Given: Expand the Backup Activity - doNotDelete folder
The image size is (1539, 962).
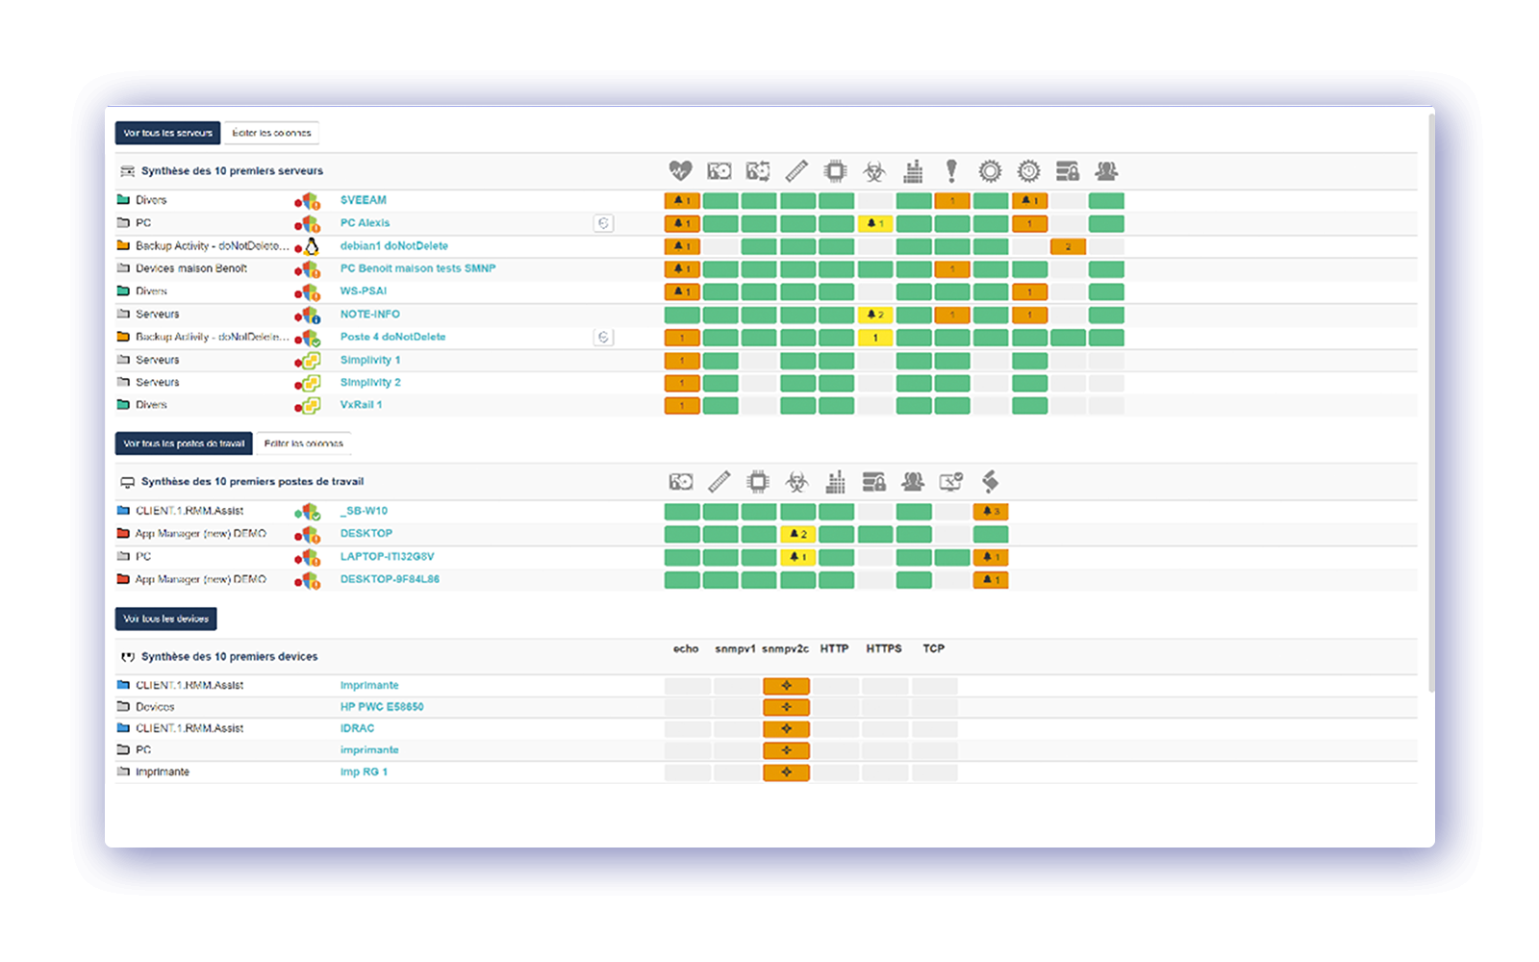Looking at the screenshot, I should coord(125,245).
